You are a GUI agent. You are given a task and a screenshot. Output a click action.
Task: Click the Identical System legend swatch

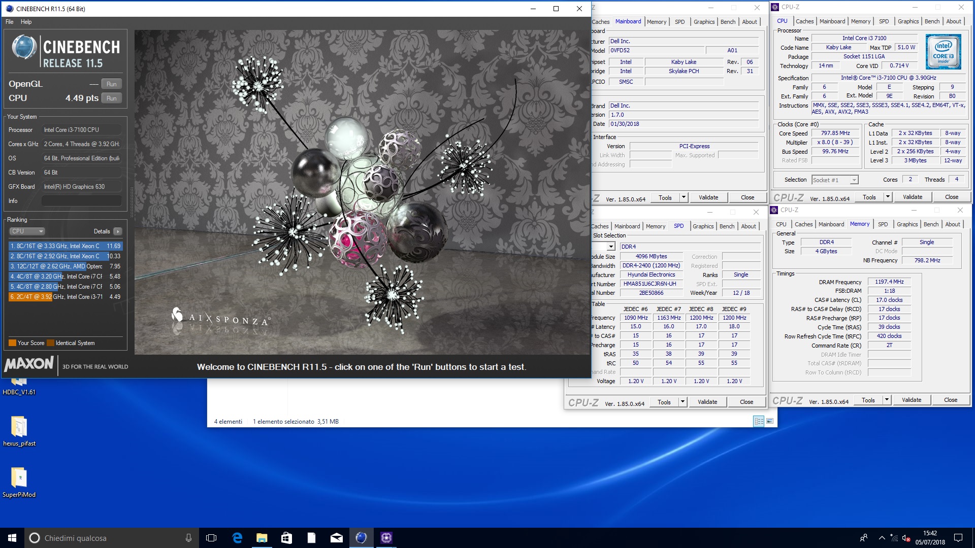click(50, 343)
